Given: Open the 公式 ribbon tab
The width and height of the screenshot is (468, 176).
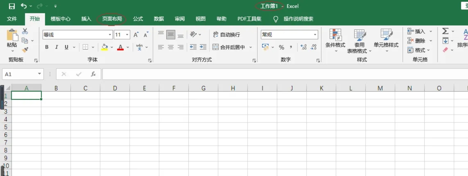Looking at the screenshot, I should point(138,19).
